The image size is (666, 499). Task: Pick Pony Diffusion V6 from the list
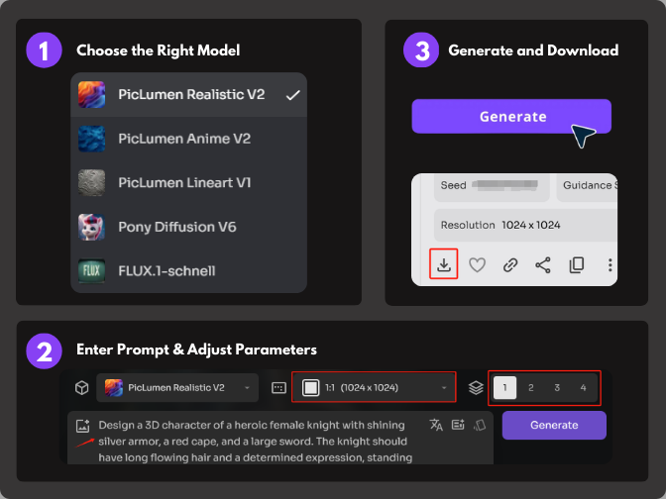coord(176,227)
